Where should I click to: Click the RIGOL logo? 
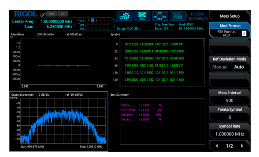pos(26,14)
